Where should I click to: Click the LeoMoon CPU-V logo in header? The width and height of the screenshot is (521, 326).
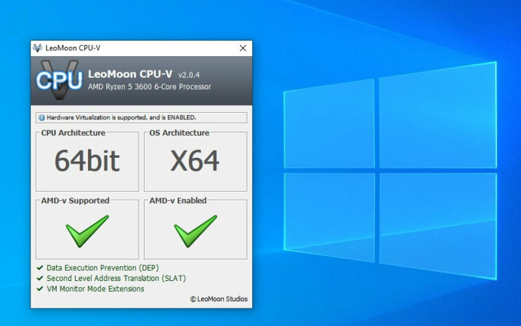59,80
